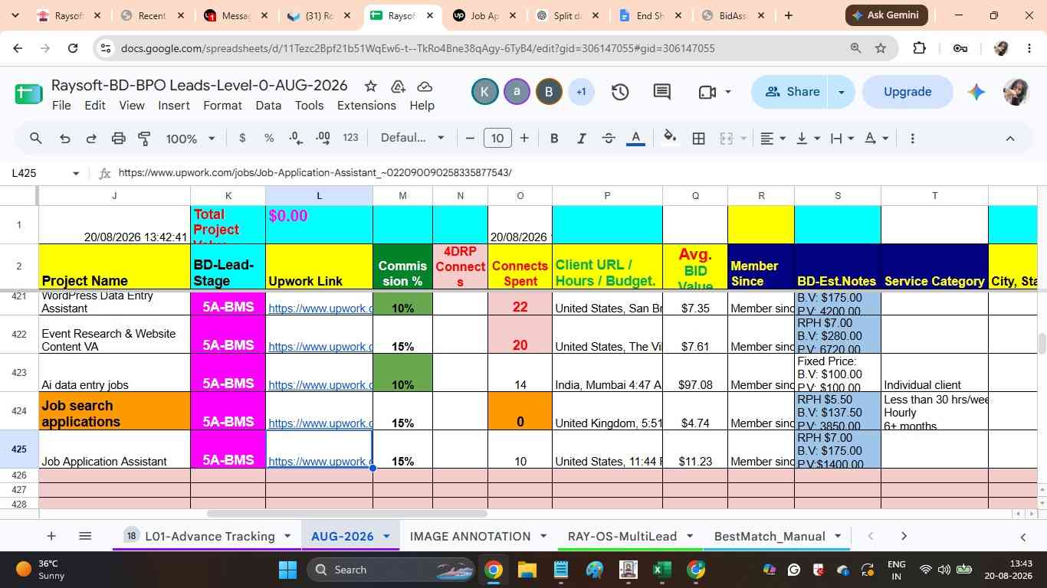Click the print icon in toolbar
Image resolution: width=1047 pixels, height=588 pixels.
click(x=118, y=139)
